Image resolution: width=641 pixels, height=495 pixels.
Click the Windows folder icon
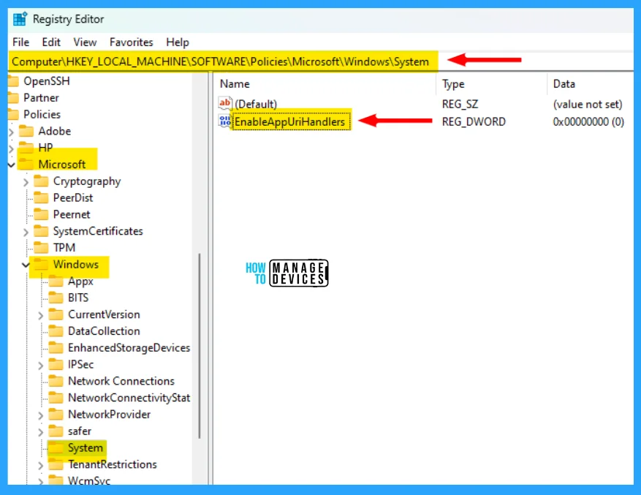[41, 264]
